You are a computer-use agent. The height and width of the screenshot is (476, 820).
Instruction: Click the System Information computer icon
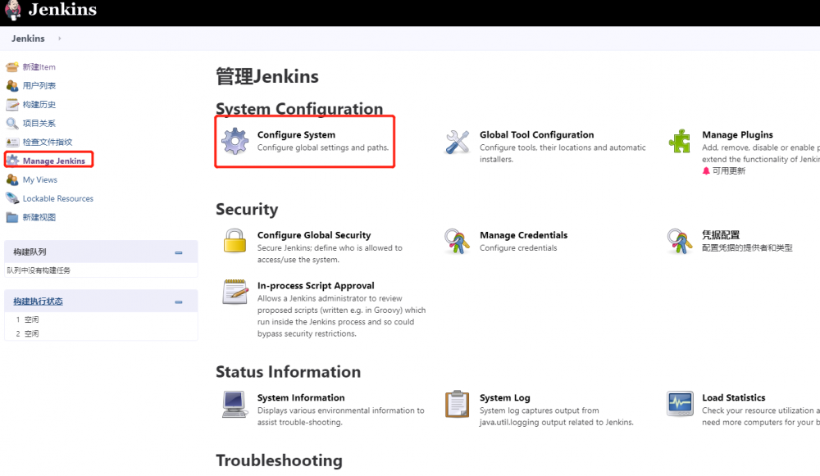[235, 404]
